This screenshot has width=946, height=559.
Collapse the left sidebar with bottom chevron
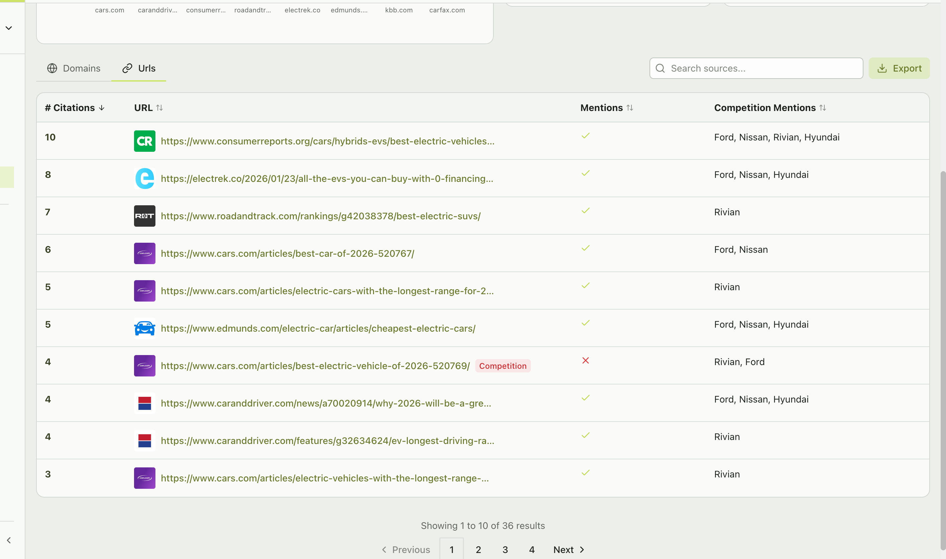click(x=9, y=540)
